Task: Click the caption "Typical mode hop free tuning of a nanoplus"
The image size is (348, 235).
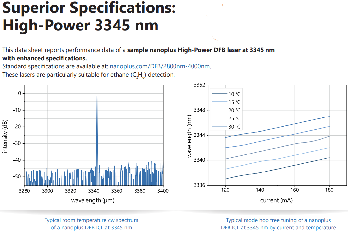Action: [278, 220]
